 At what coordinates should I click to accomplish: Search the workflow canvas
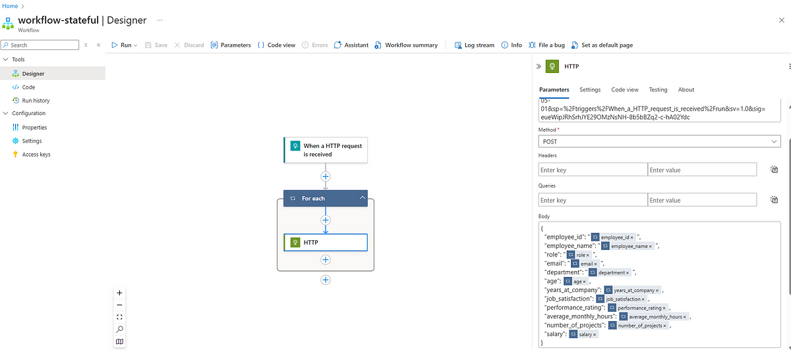pyautogui.click(x=119, y=329)
